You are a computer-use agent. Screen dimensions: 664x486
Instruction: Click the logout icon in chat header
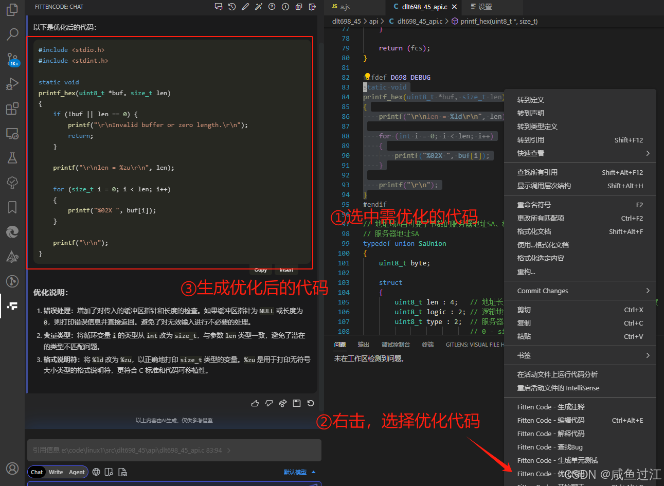pyautogui.click(x=312, y=7)
